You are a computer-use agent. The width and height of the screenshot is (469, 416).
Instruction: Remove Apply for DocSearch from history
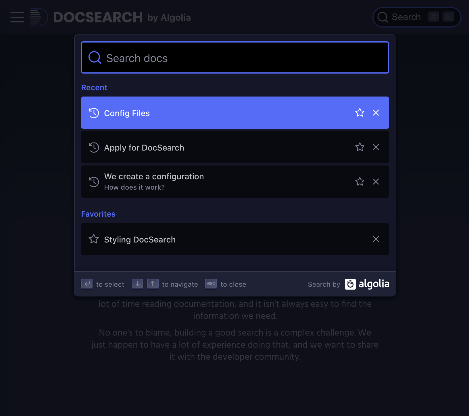point(376,147)
